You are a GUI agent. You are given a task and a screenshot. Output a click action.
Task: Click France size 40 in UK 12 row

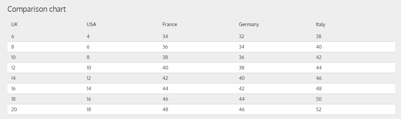[x=165, y=68]
